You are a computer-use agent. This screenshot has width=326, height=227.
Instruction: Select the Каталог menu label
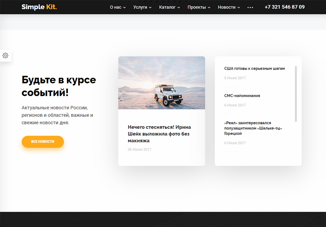167,7
